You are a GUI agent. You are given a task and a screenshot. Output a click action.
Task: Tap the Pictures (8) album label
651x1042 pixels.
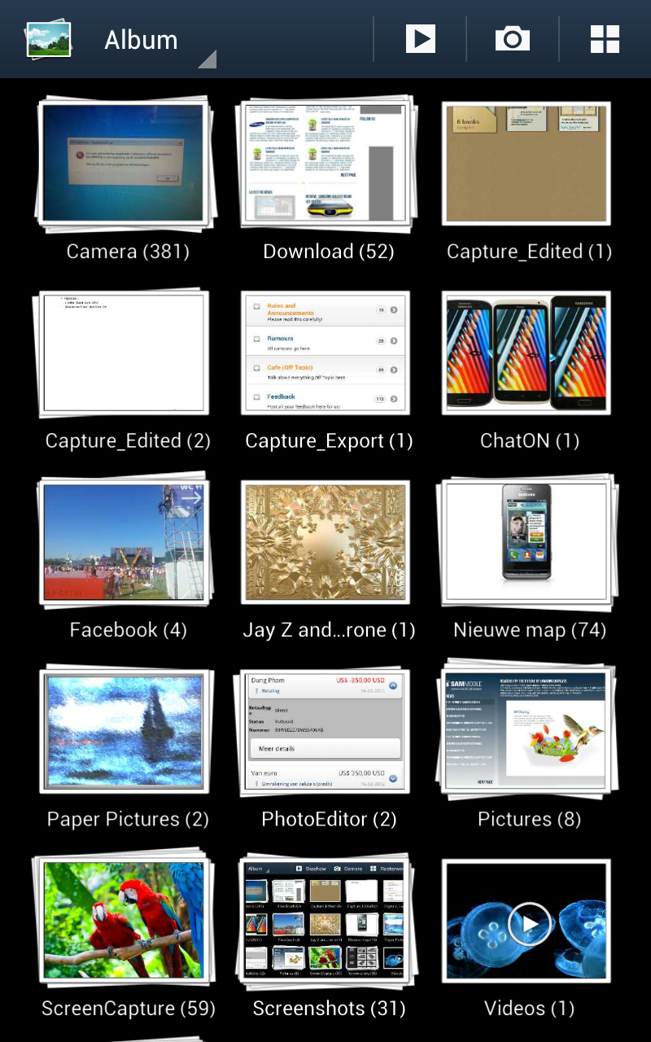tap(529, 819)
